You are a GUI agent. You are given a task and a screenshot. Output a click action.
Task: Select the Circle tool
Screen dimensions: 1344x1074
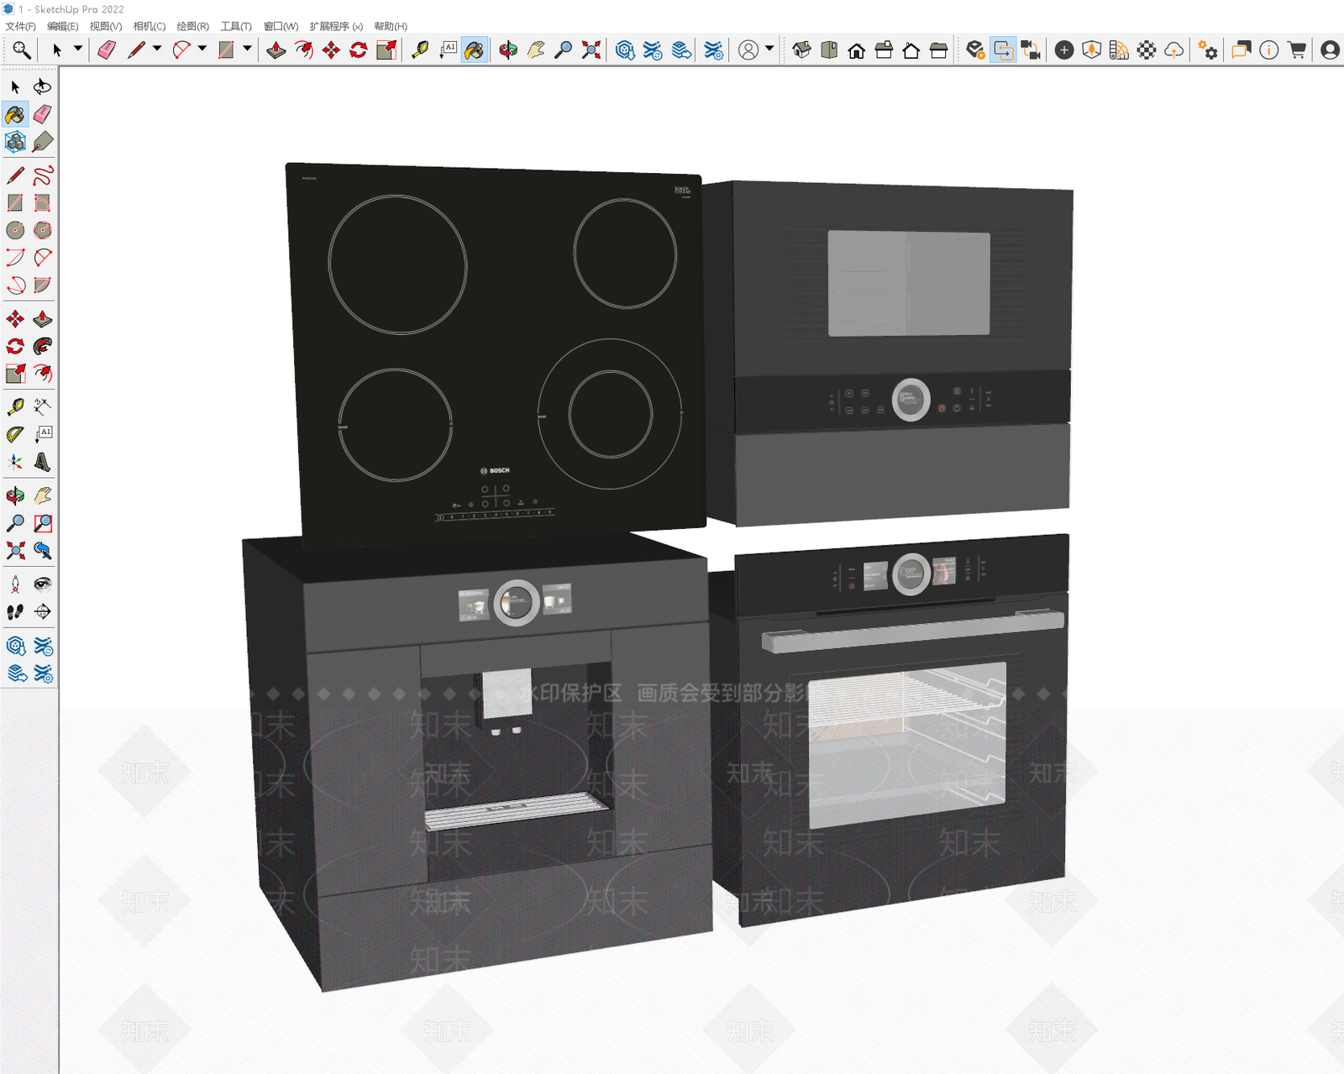click(15, 230)
